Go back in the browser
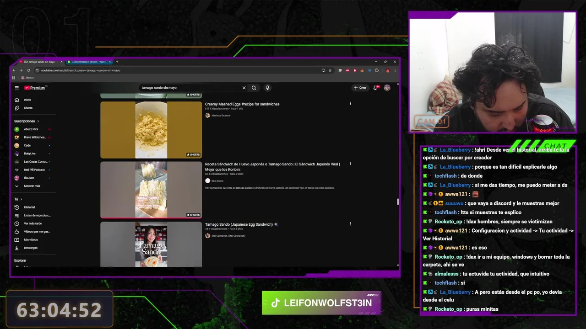This screenshot has width=586, height=329. click(14, 70)
